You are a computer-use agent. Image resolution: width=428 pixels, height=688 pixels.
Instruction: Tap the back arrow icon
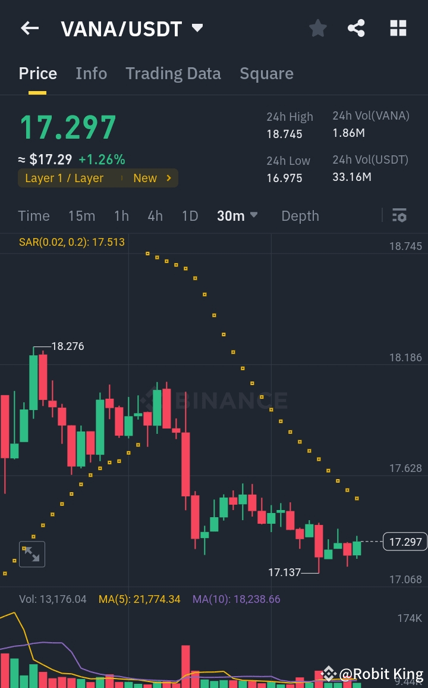click(x=30, y=28)
